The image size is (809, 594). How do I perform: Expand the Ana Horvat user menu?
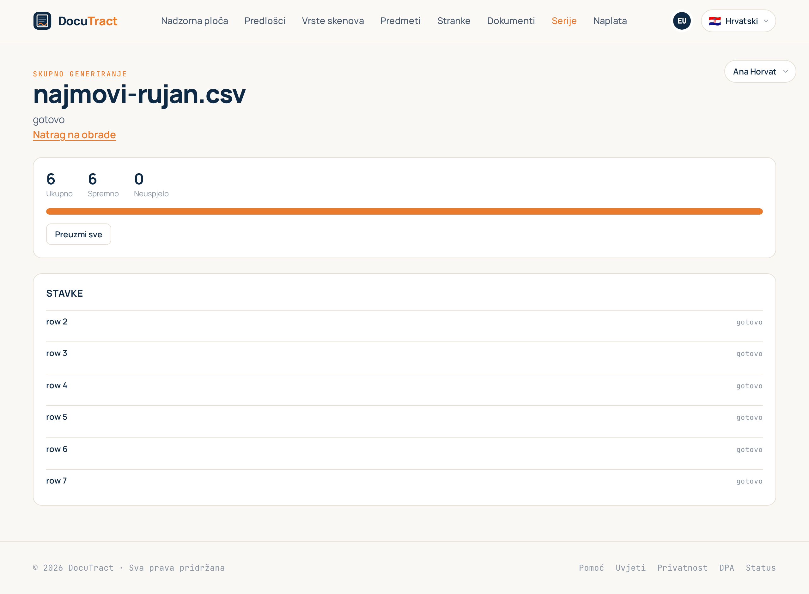tap(760, 72)
